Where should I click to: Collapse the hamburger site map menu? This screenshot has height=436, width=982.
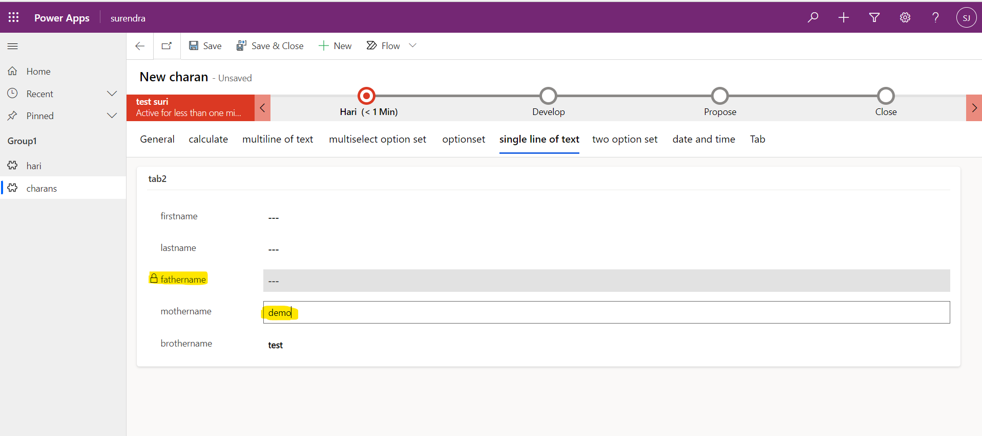[13, 46]
